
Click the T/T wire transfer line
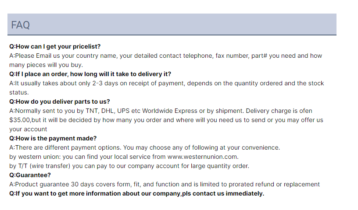129,166
